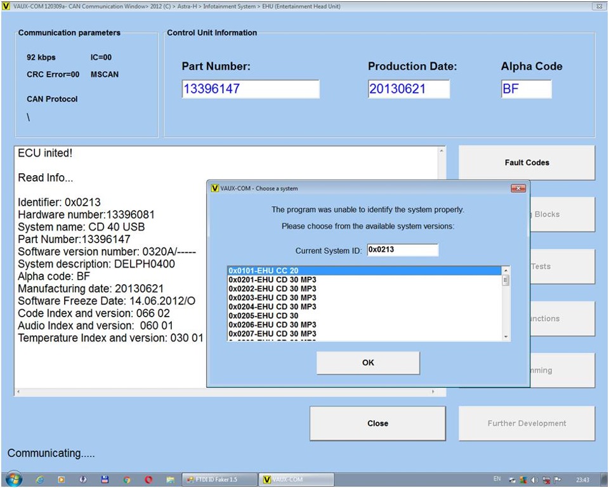Select 0x0203-EHU CD 30 MP3
This screenshot has width=609, height=488.
click(364, 298)
